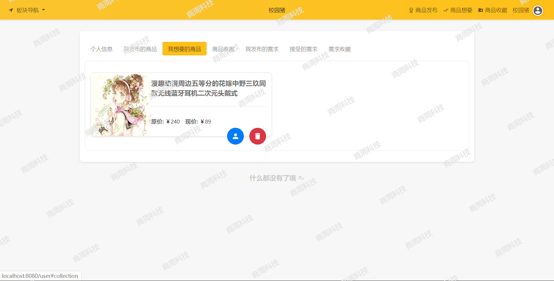Click the 校园猪 username in the header
The height and width of the screenshot is (281, 554).
(521, 10)
